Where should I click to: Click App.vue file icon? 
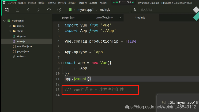[x=14, y=36]
